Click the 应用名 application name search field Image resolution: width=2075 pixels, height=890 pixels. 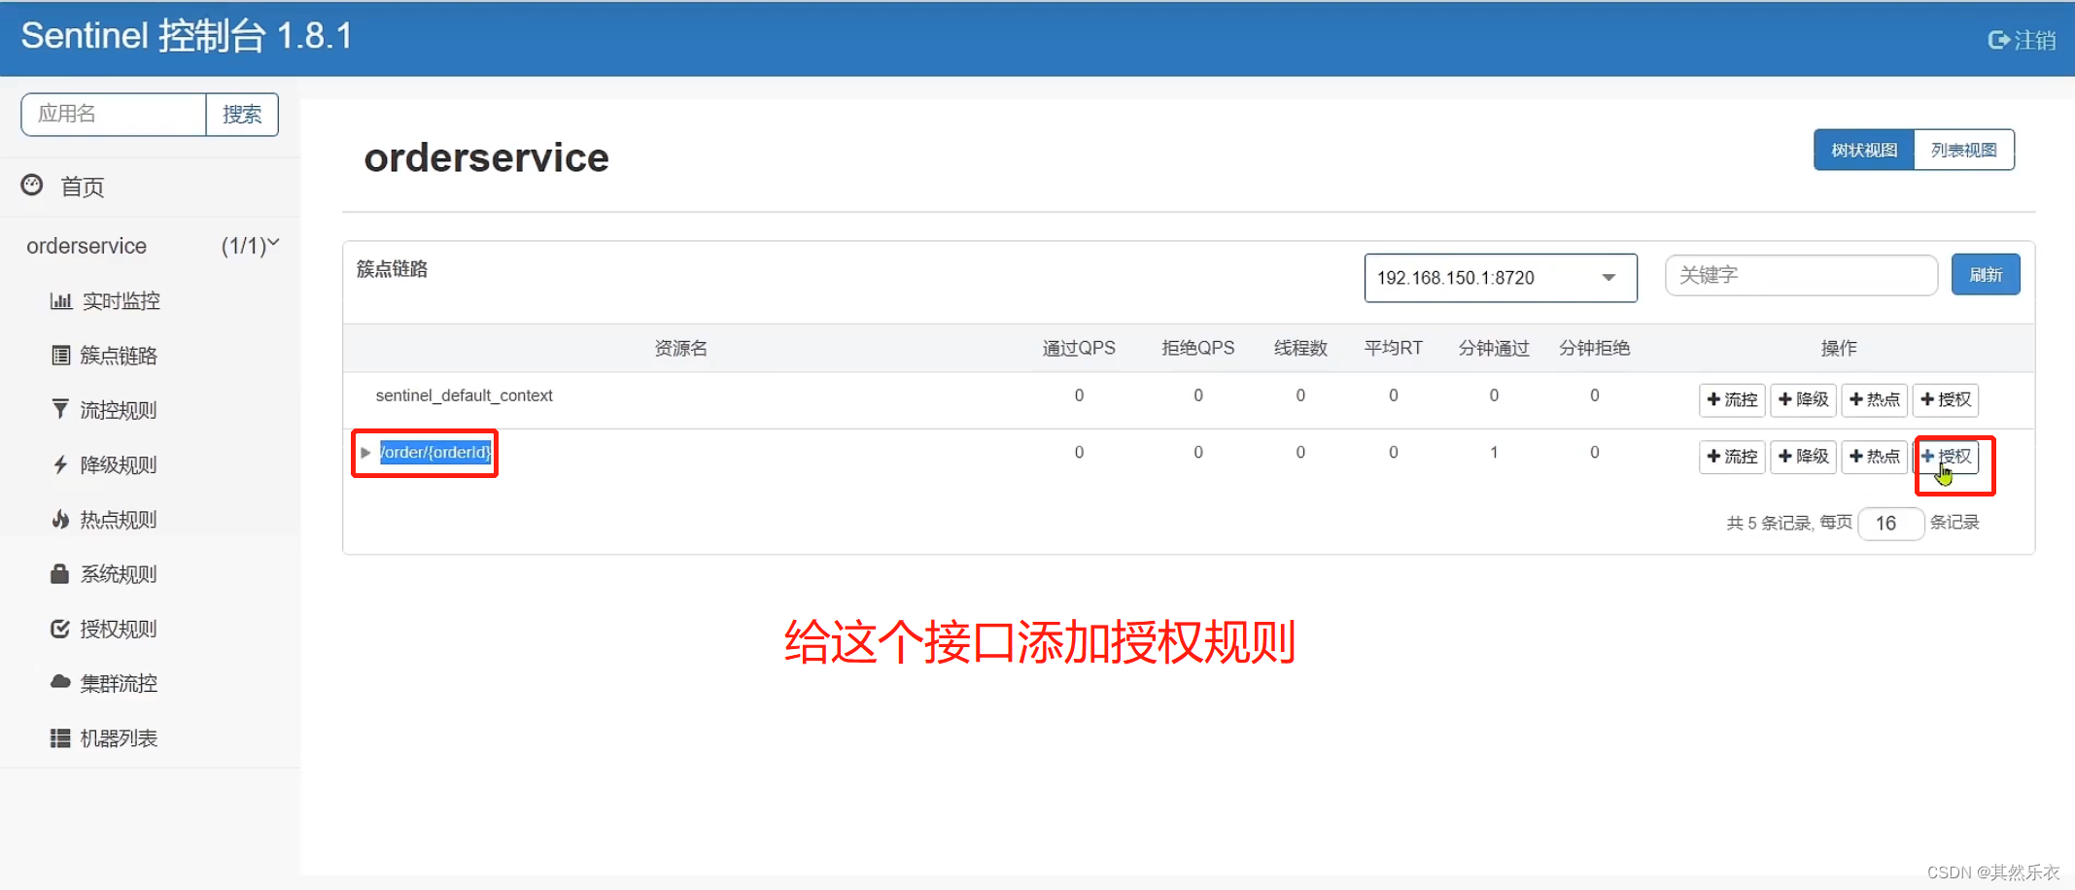(113, 114)
